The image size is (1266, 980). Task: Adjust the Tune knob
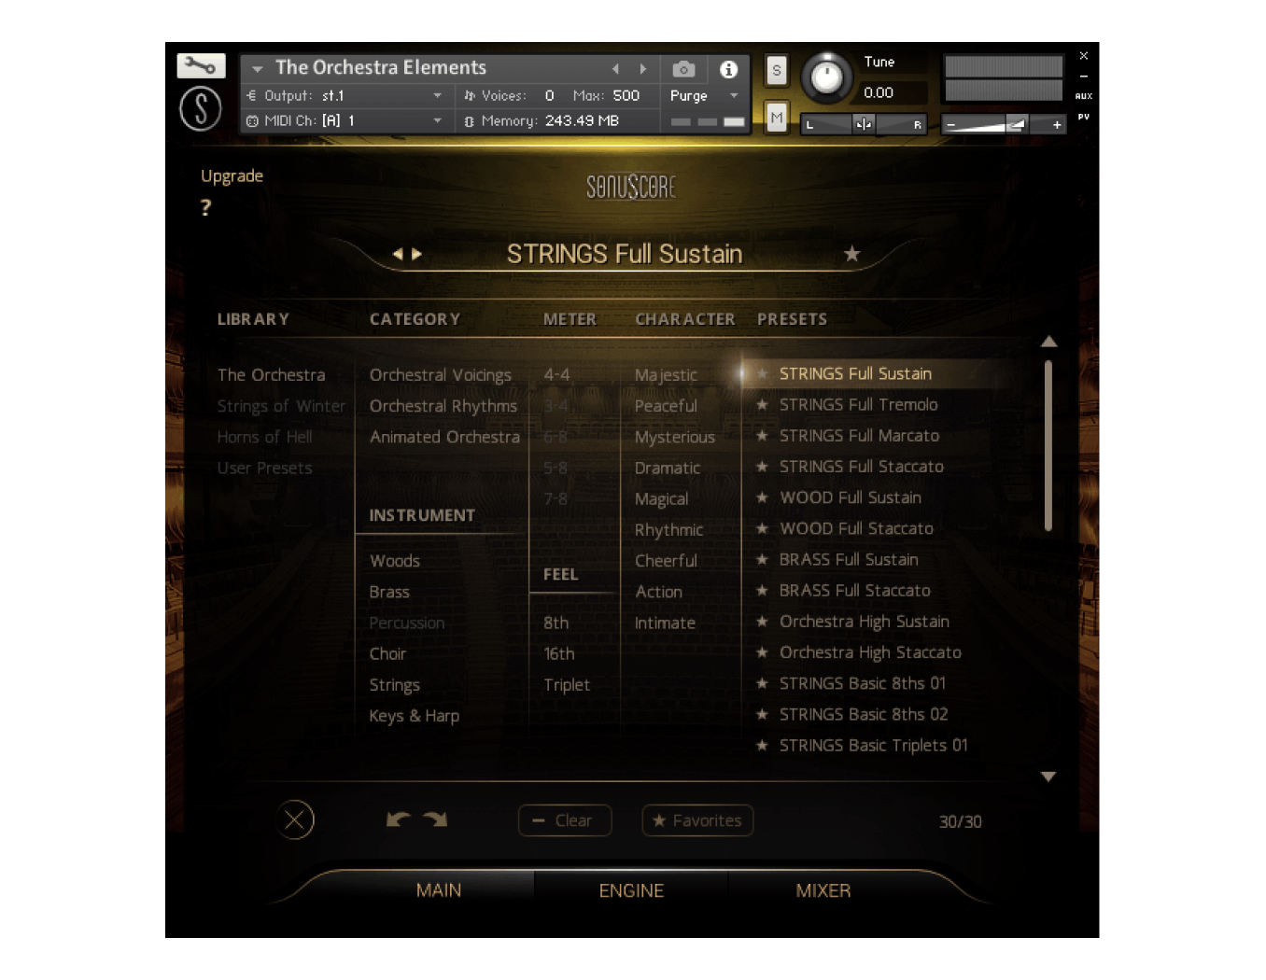click(x=827, y=77)
